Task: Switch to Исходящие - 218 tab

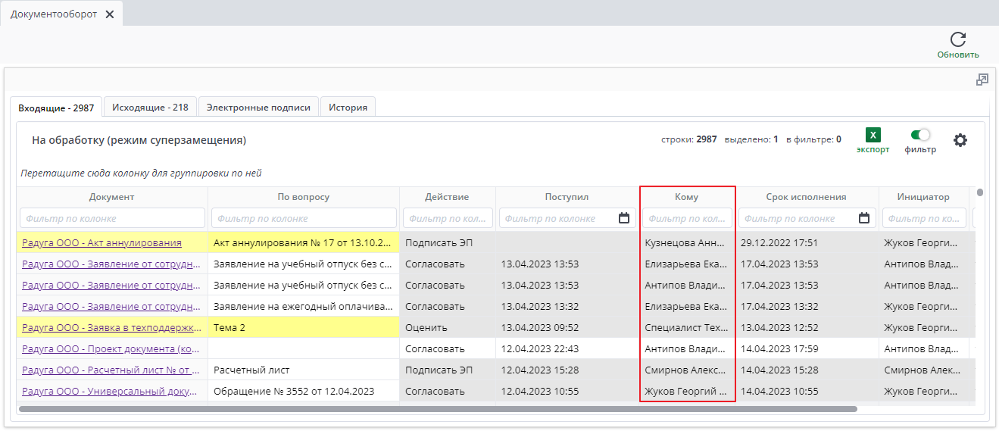Action: (150, 107)
